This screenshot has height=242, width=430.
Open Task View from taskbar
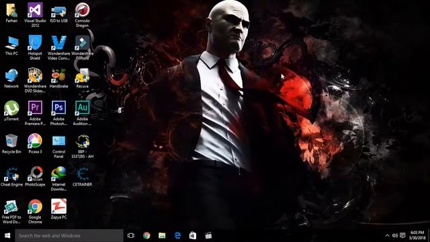pos(131,235)
